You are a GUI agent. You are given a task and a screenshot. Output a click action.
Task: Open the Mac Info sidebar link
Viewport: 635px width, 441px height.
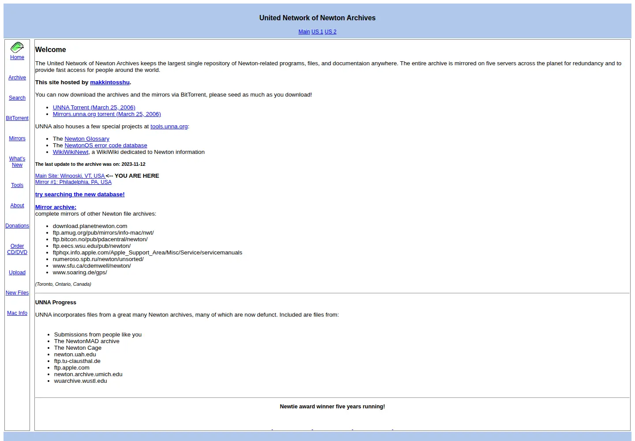point(17,313)
